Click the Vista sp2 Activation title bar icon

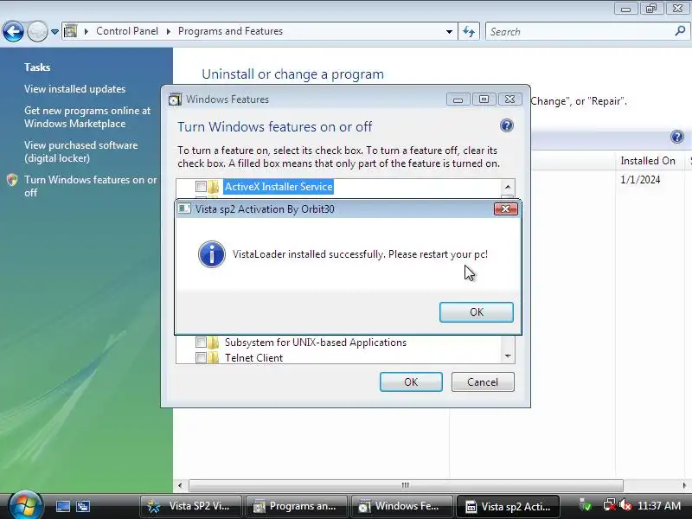[184, 208]
